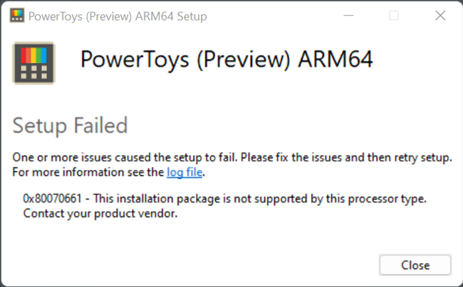Click the greyed-out maximize button
This screenshot has width=463, height=287.
(393, 16)
